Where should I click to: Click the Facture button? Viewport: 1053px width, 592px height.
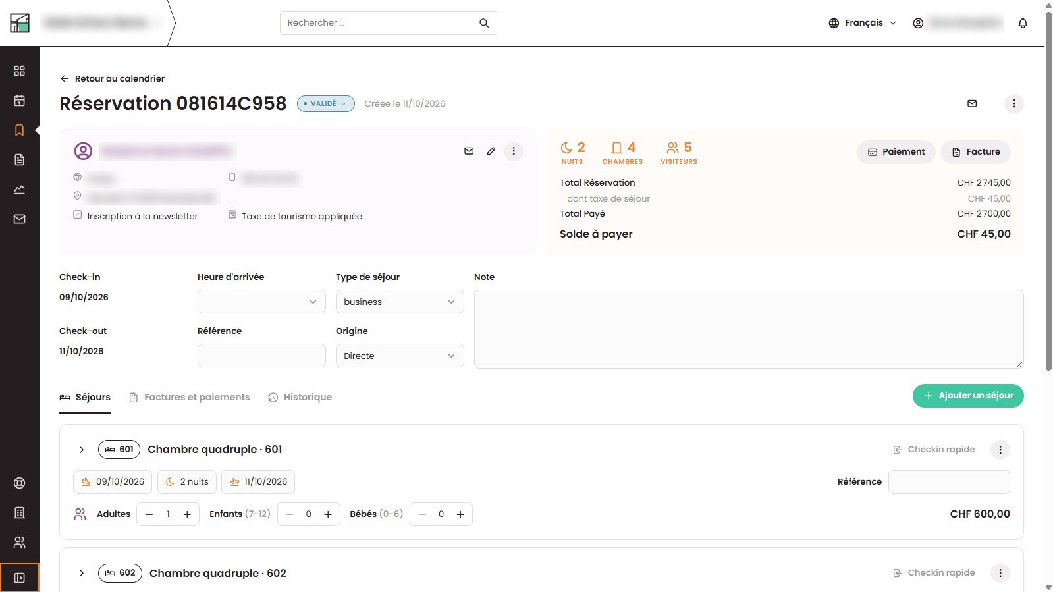976,151
